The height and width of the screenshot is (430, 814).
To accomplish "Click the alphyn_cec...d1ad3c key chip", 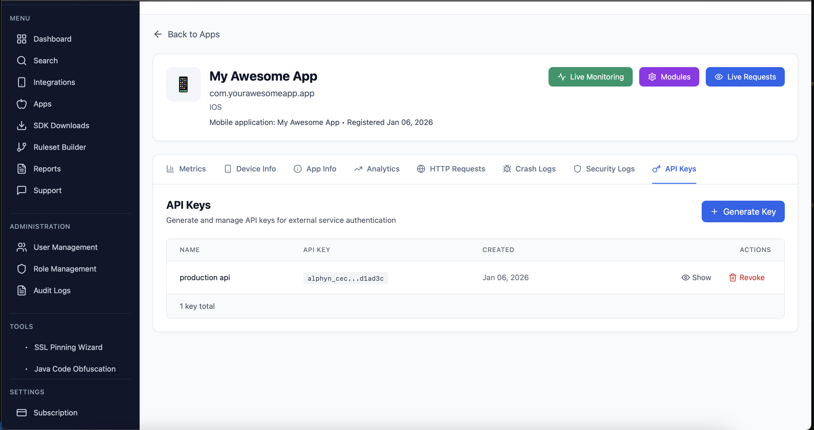I will [345, 278].
